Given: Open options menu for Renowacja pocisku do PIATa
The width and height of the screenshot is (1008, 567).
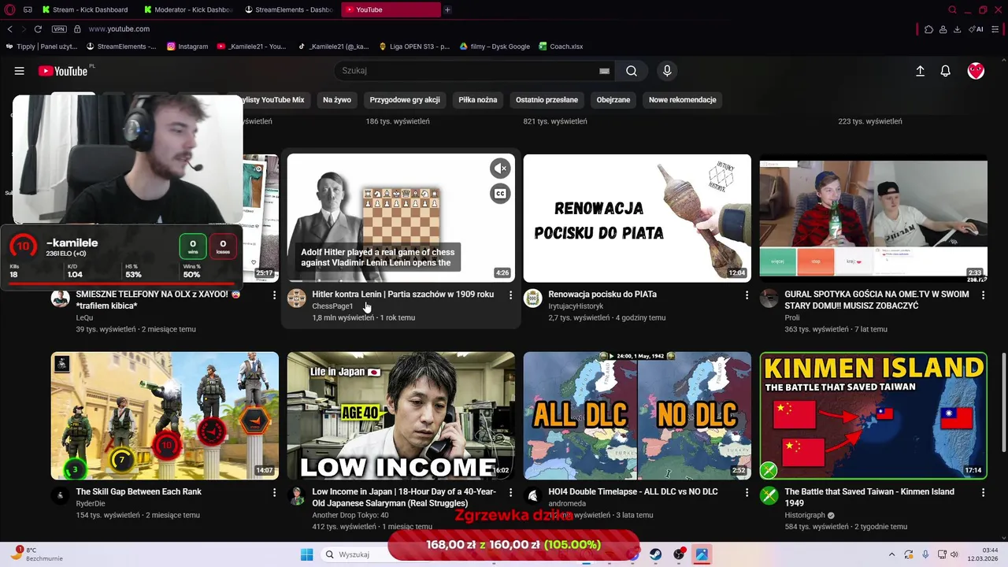Looking at the screenshot, I should [x=747, y=295].
